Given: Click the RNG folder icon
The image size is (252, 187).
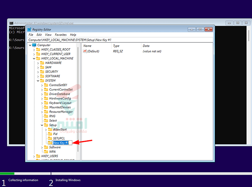Looking at the screenshot, I should (x=46, y=116).
